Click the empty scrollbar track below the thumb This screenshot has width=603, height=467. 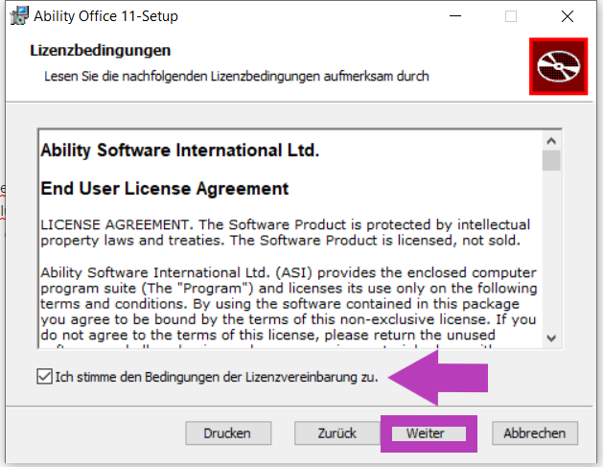pos(551,250)
